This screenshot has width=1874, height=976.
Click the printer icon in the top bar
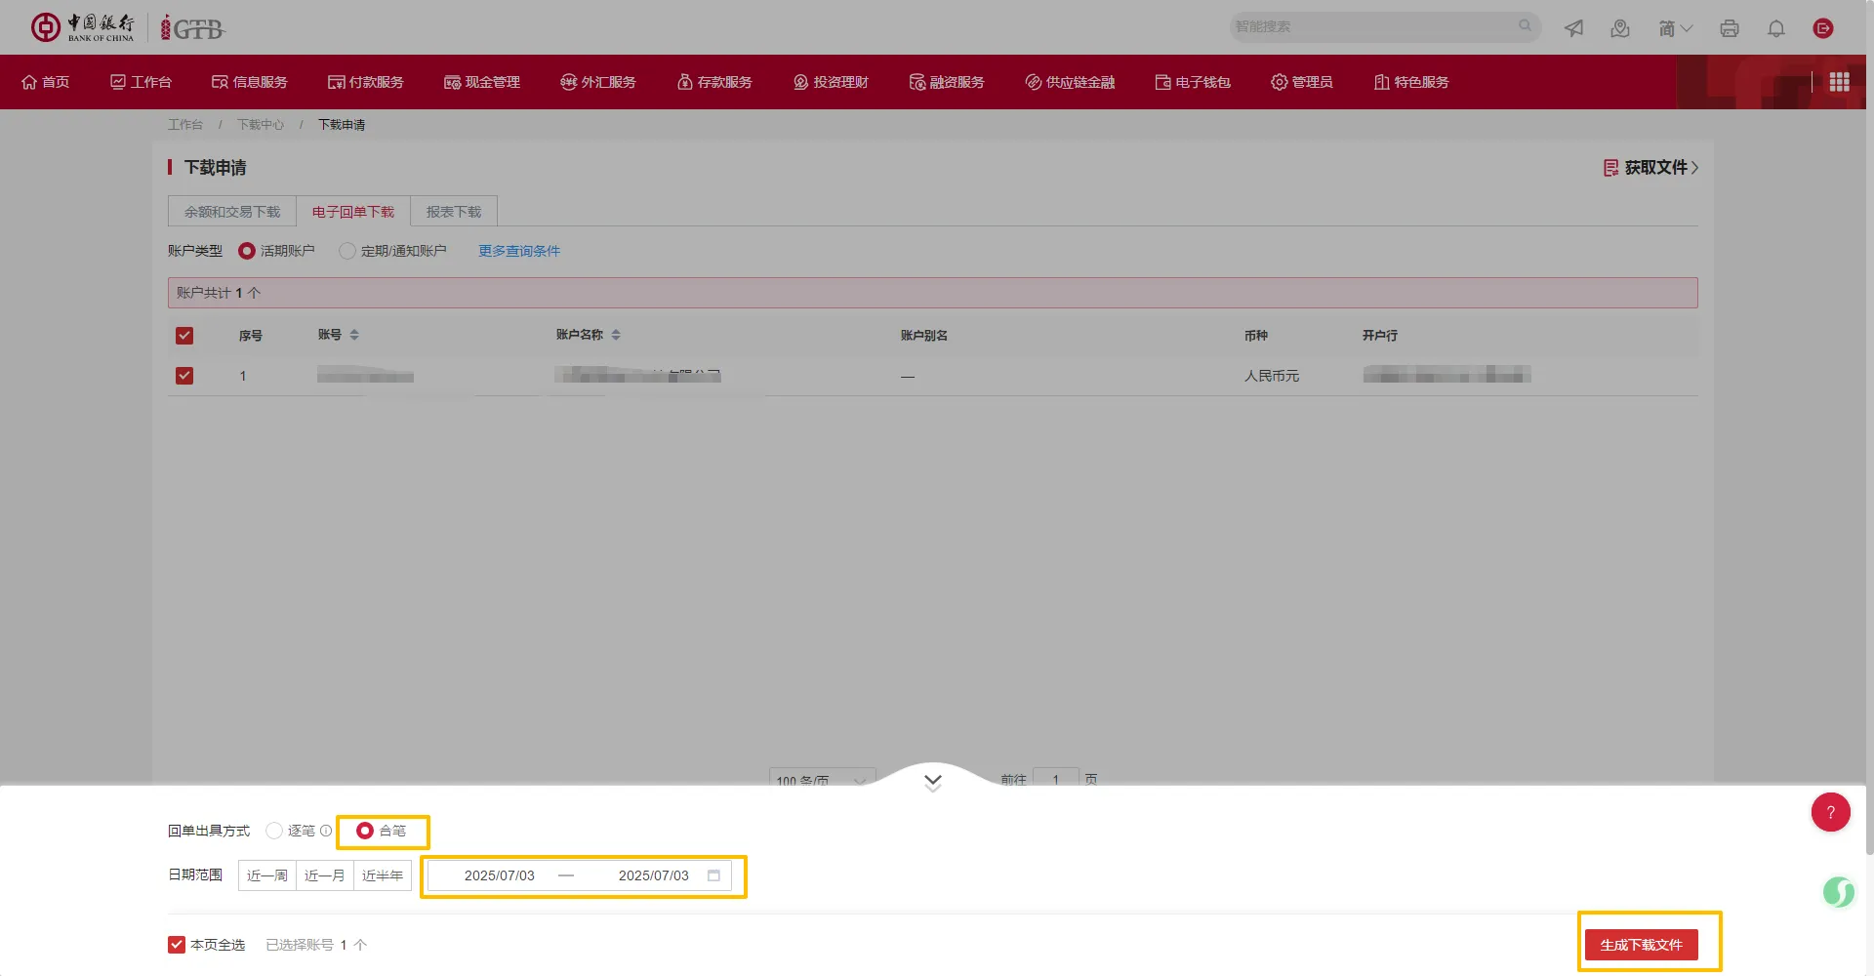1729,27
